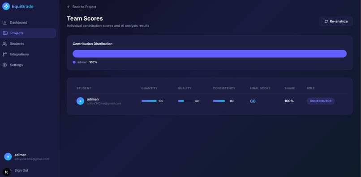The width and height of the screenshot is (361, 177).
Task: Click the QUANTITY column header
Action: click(x=150, y=88)
